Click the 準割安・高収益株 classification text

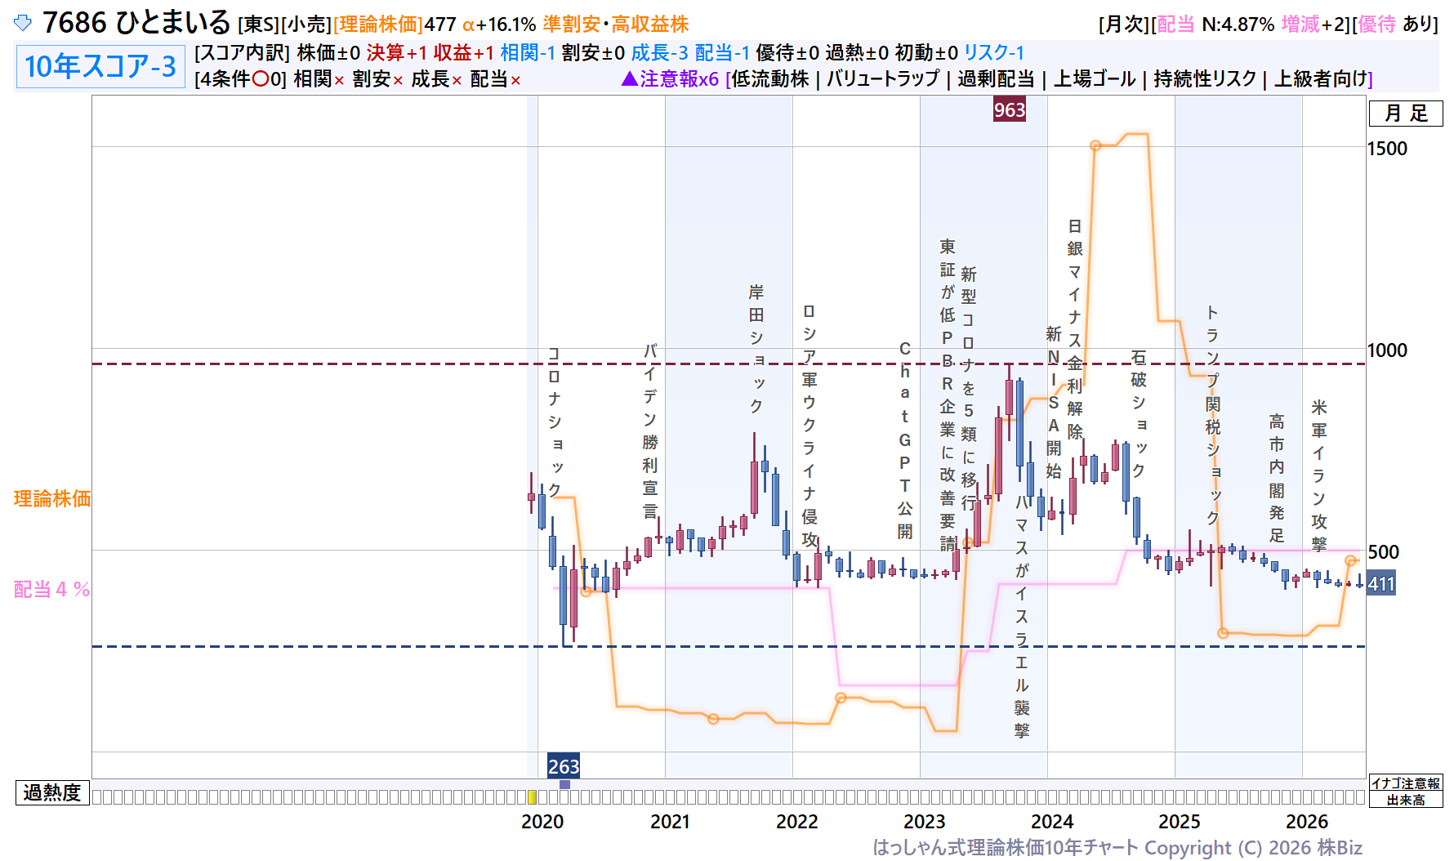pos(616,25)
